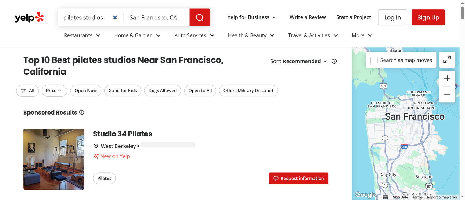
Task: Toggle the Dogs Allowed filter
Action: (162, 91)
